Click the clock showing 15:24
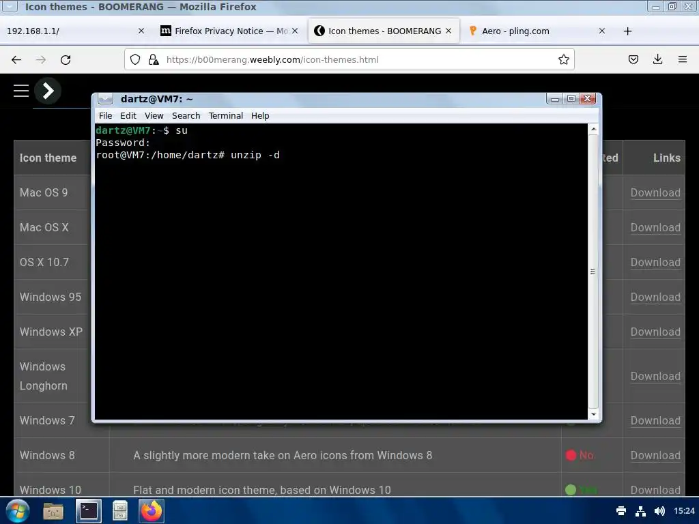This screenshot has width=699, height=524. (x=684, y=510)
